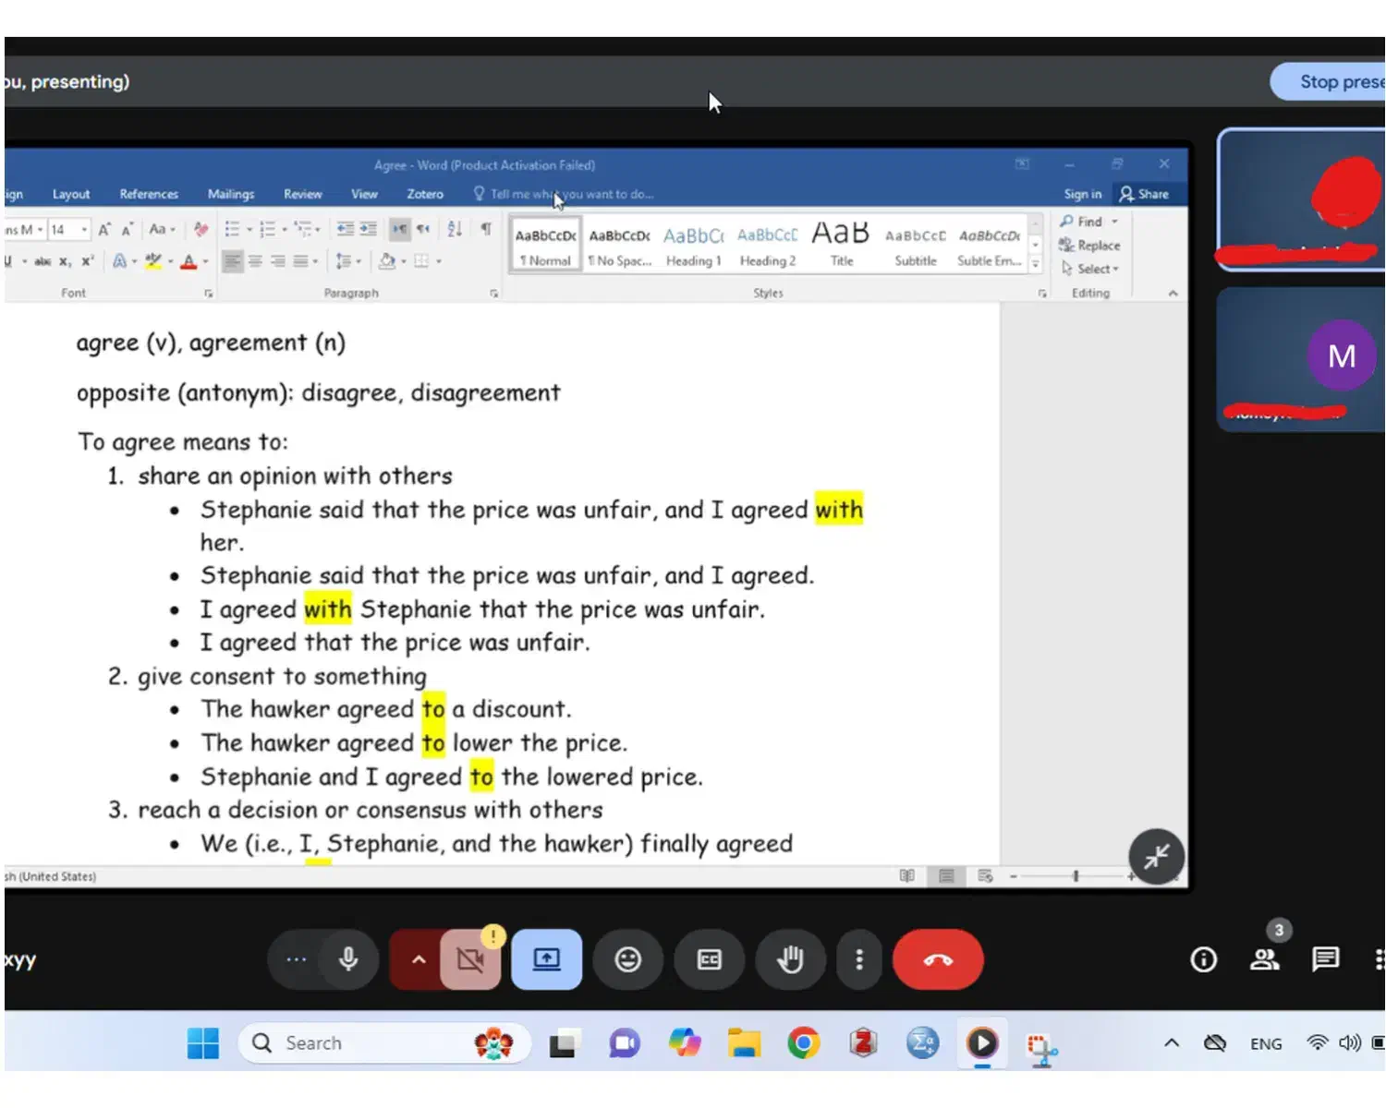Show the participants list
The width and height of the screenshot is (1386, 1108).
click(1264, 960)
